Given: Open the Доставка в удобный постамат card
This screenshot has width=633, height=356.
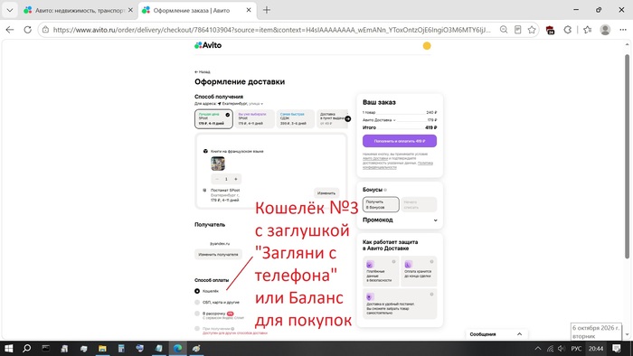Looking at the screenshot, I should [x=400, y=304].
